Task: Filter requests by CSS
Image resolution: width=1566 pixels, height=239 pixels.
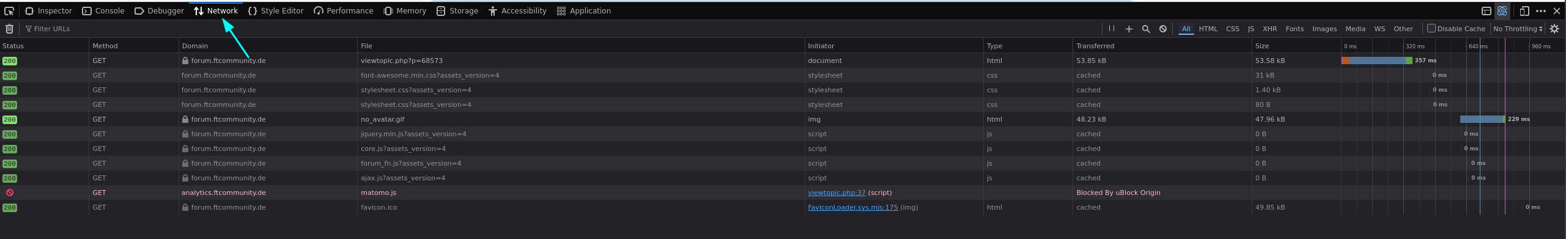Action: (1232, 29)
